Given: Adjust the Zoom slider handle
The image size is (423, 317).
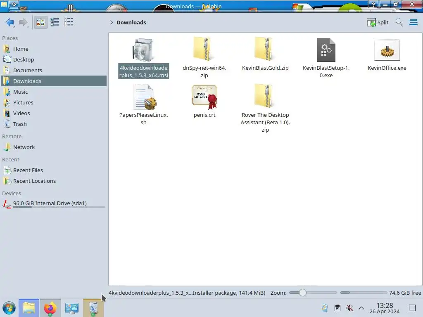Looking at the screenshot, I should click(x=303, y=293).
